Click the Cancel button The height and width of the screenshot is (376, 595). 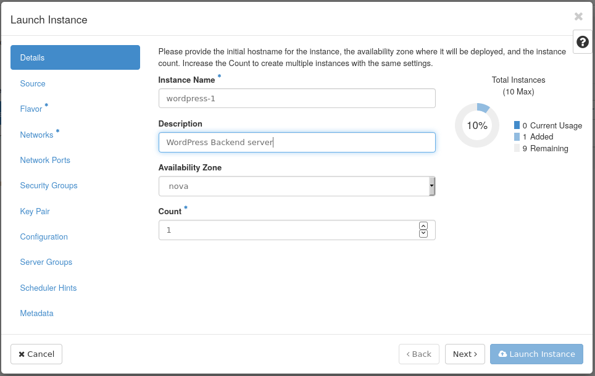[36, 354]
